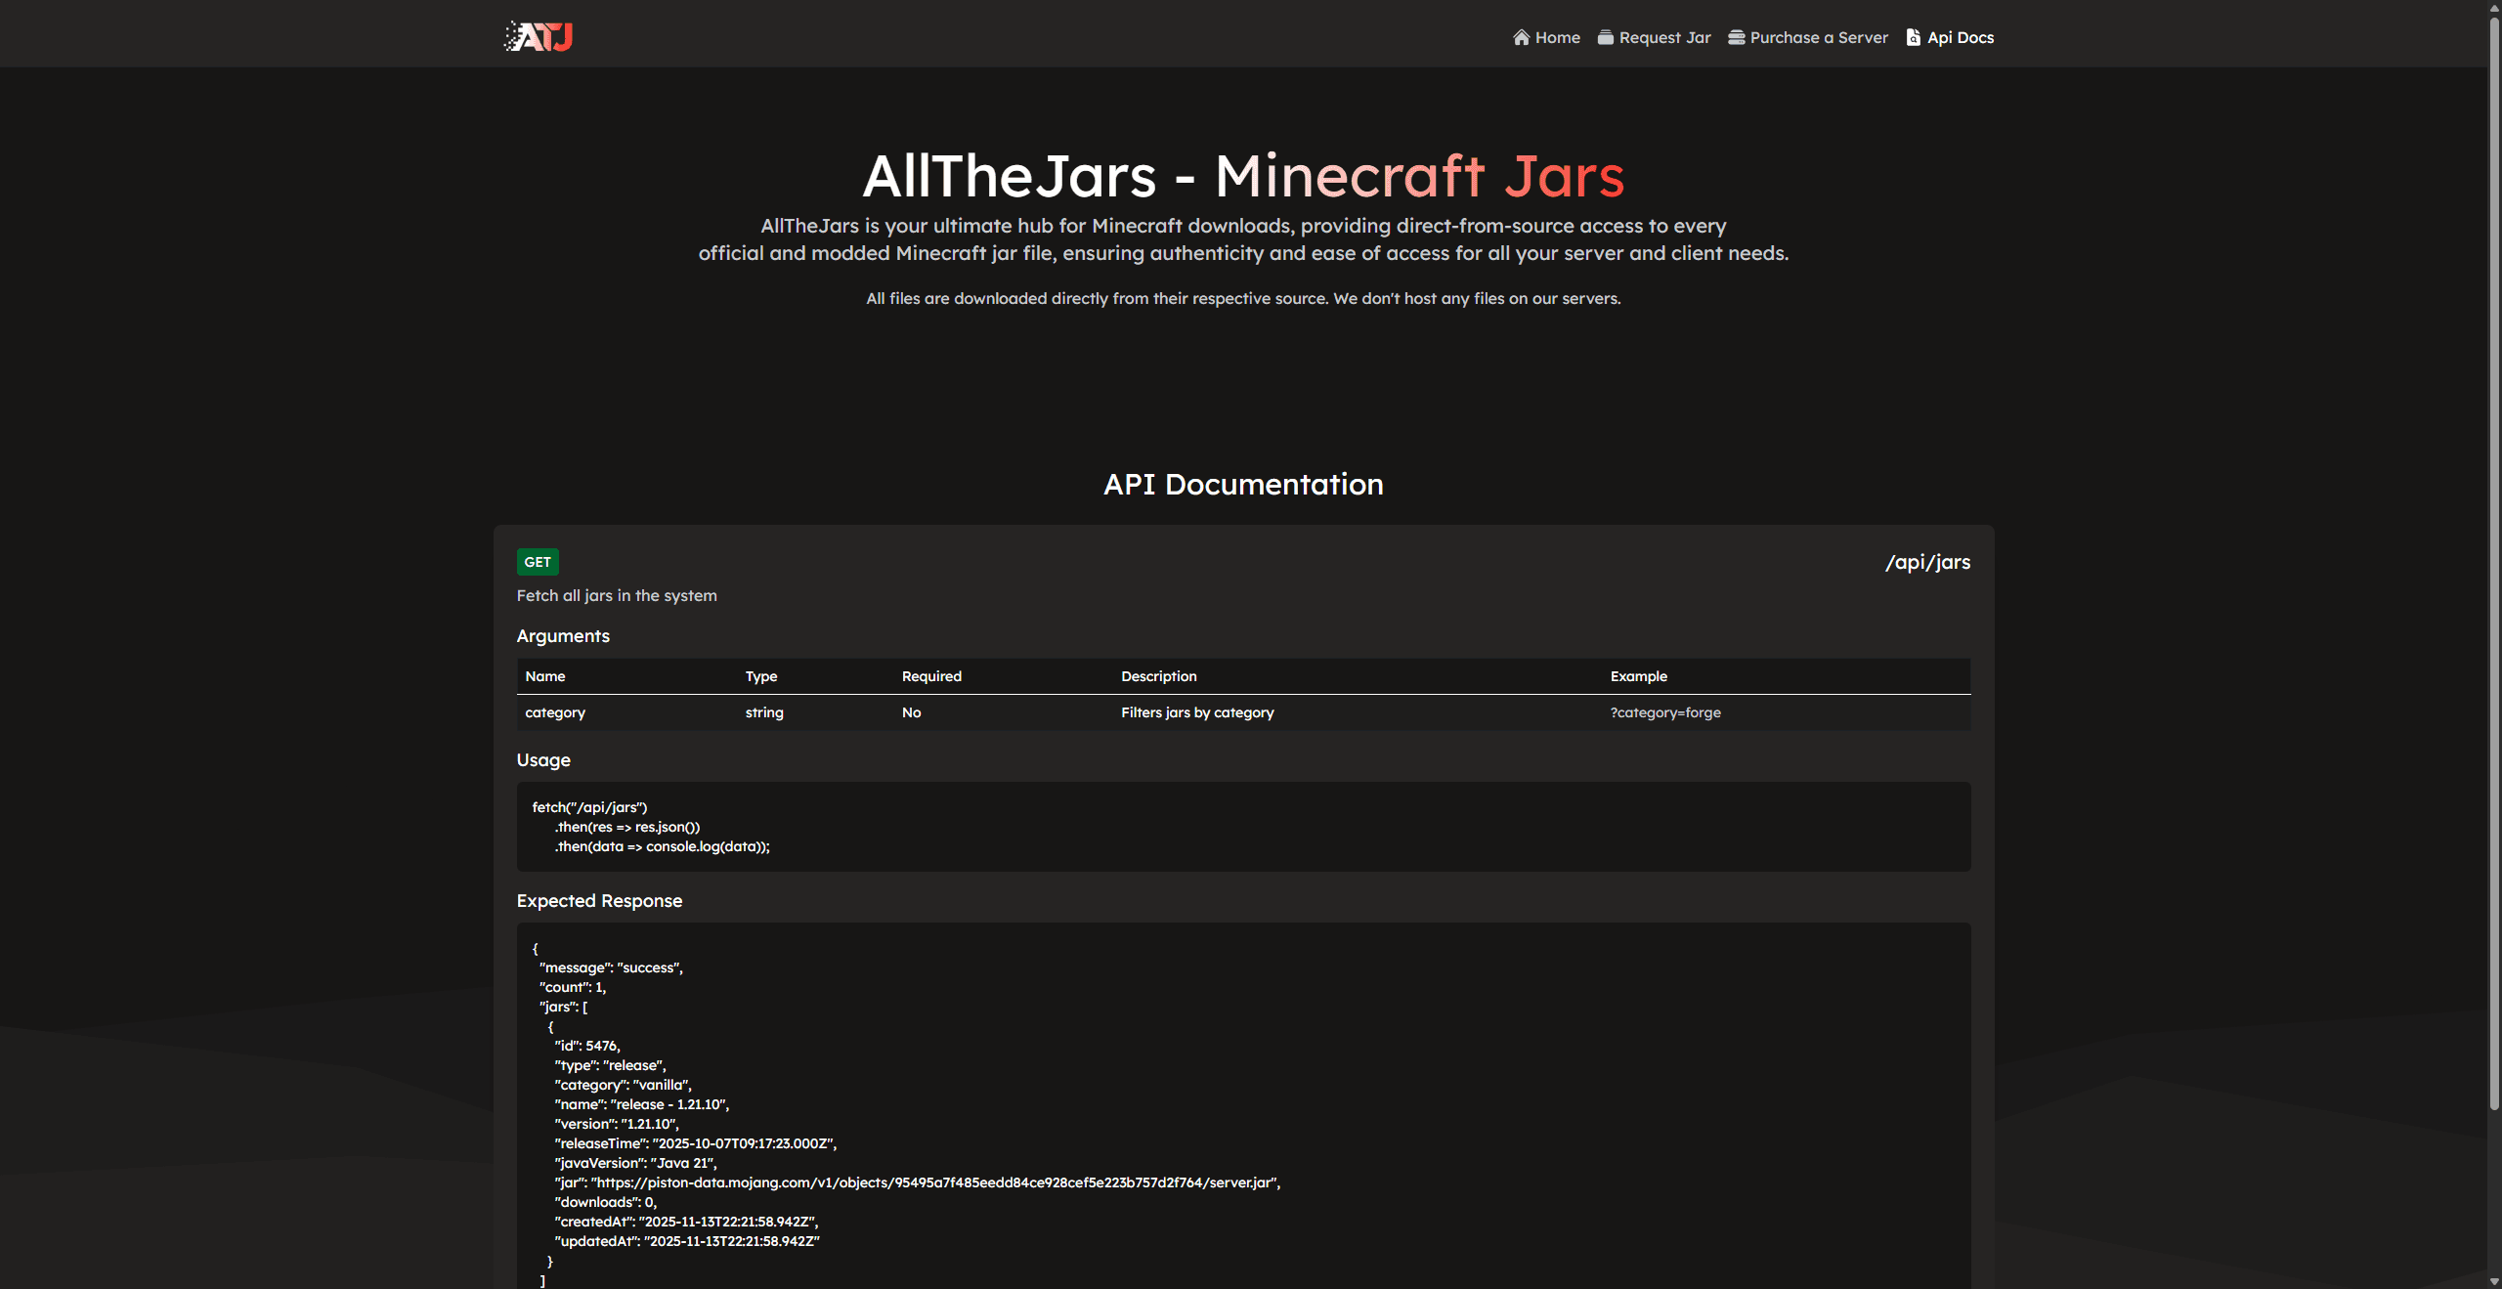Click the API Documentation heading

1243,484
